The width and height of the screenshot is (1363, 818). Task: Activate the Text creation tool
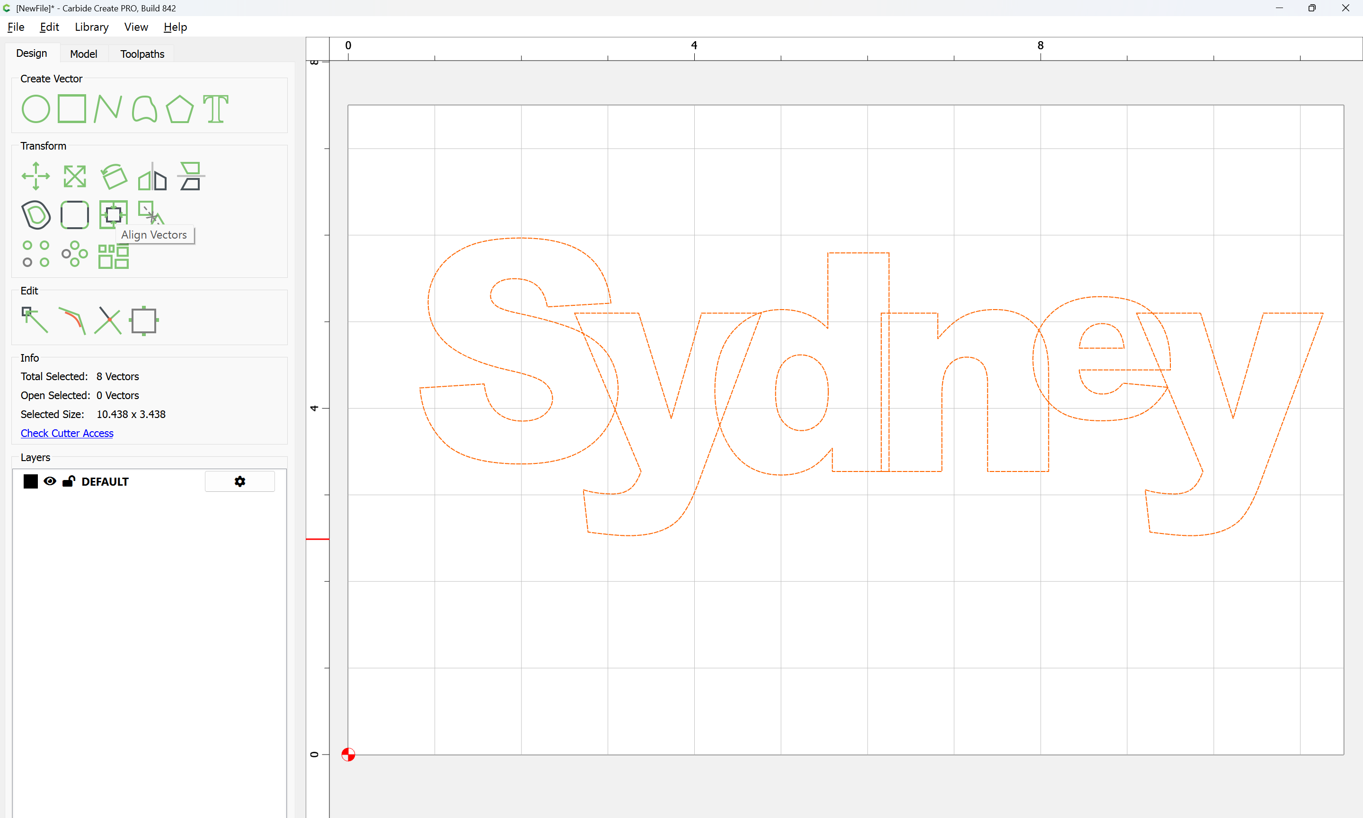click(x=215, y=108)
